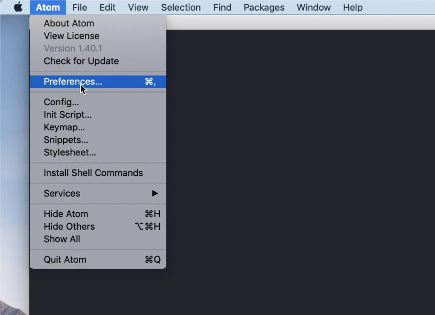435x315 pixels.
Task: Open Init Script... entry
Action: (68, 115)
